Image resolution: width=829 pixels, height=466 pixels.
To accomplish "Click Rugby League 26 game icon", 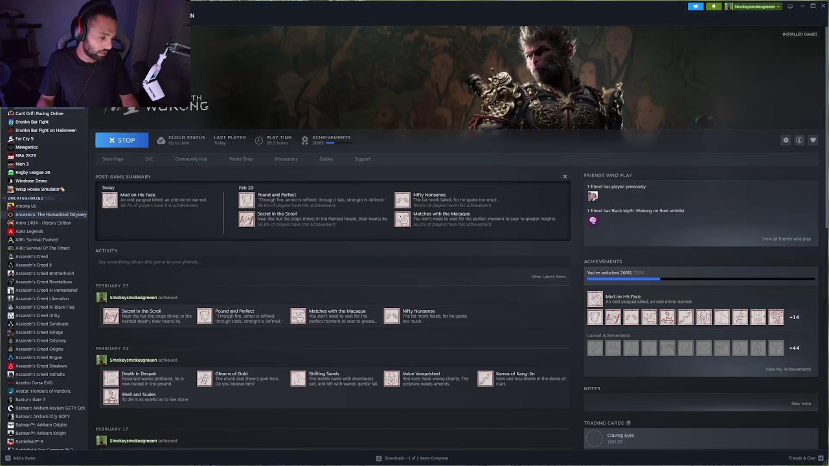I will [10, 172].
